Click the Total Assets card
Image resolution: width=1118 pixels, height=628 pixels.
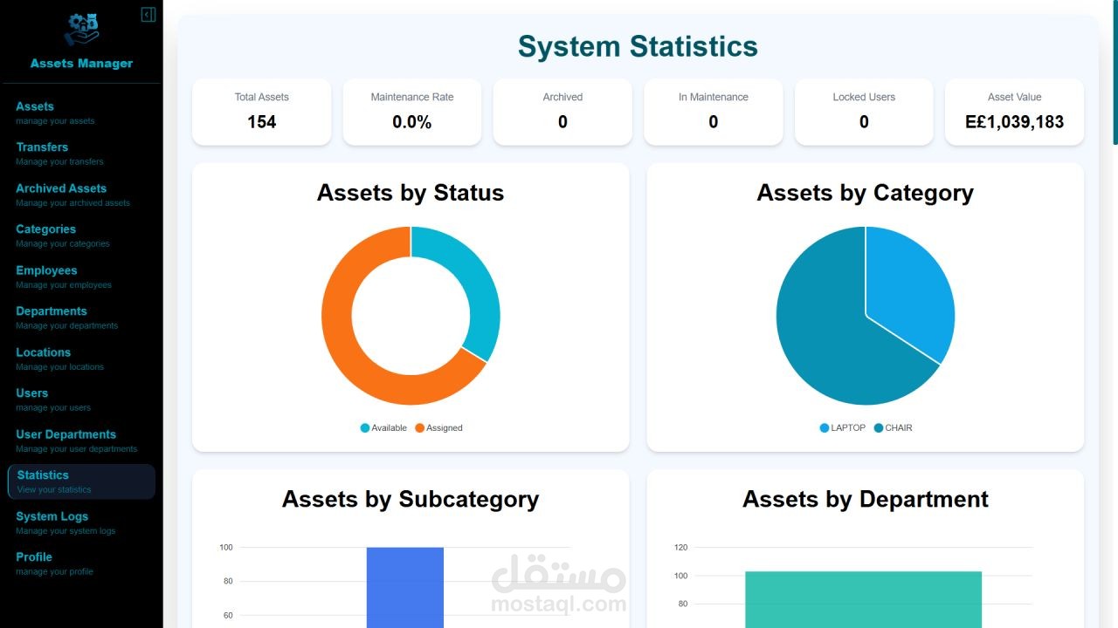click(262, 112)
